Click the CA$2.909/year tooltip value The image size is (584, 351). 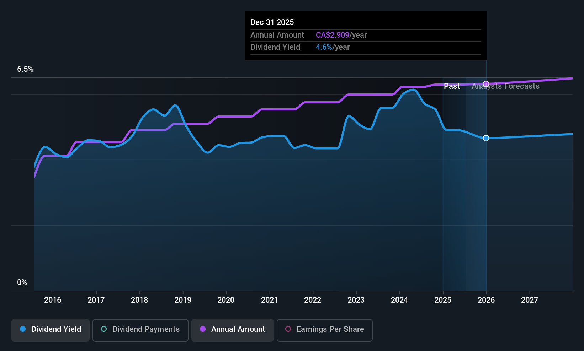coord(341,35)
